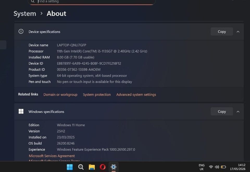Check battery status tray icon
The height and width of the screenshot is (172, 250).
(x=223, y=167)
